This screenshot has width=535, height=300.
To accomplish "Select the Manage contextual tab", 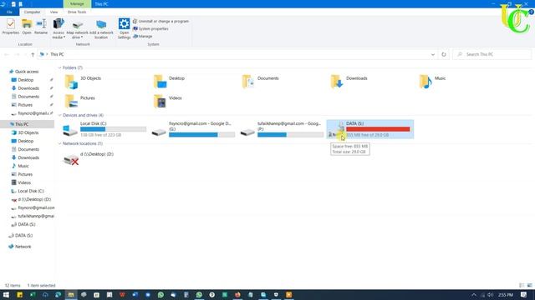I will pos(77,3).
